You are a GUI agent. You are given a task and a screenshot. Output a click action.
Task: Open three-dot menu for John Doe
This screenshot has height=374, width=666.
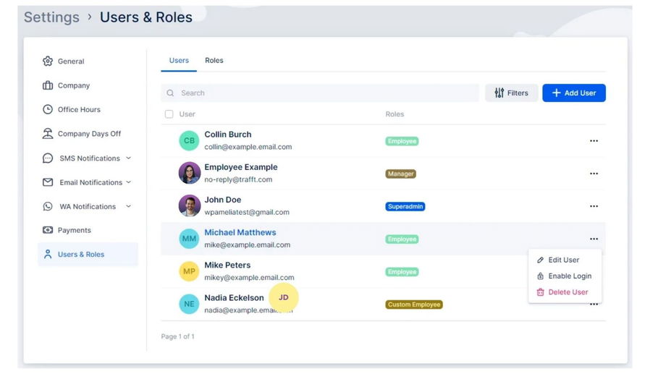coord(594,206)
